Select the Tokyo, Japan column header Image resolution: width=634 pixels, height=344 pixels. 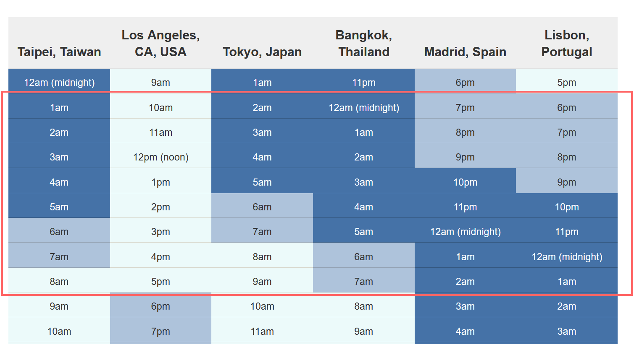click(x=262, y=52)
